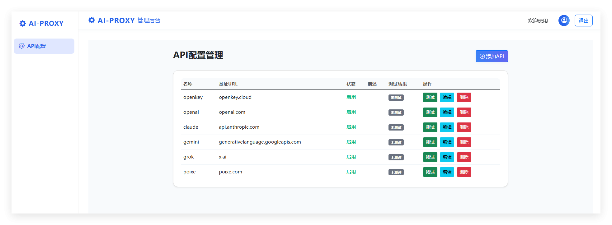The image size is (612, 225).
Task: Click 测试 for the poixe row
Action: 430,172
